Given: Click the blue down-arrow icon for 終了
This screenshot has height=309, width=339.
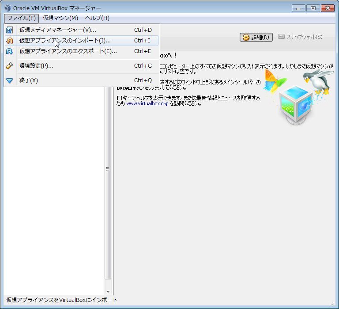Looking at the screenshot, I should pyautogui.click(x=10, y=80).
